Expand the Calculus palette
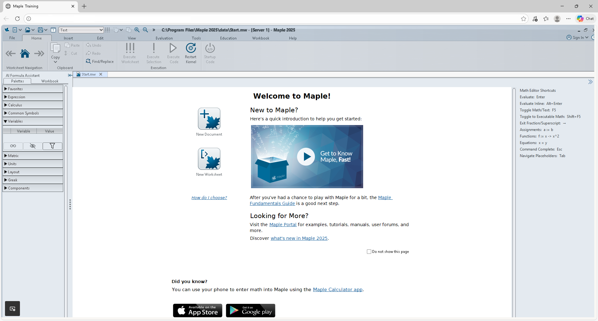Screen dimensions: 598x321 pos(33,105)
